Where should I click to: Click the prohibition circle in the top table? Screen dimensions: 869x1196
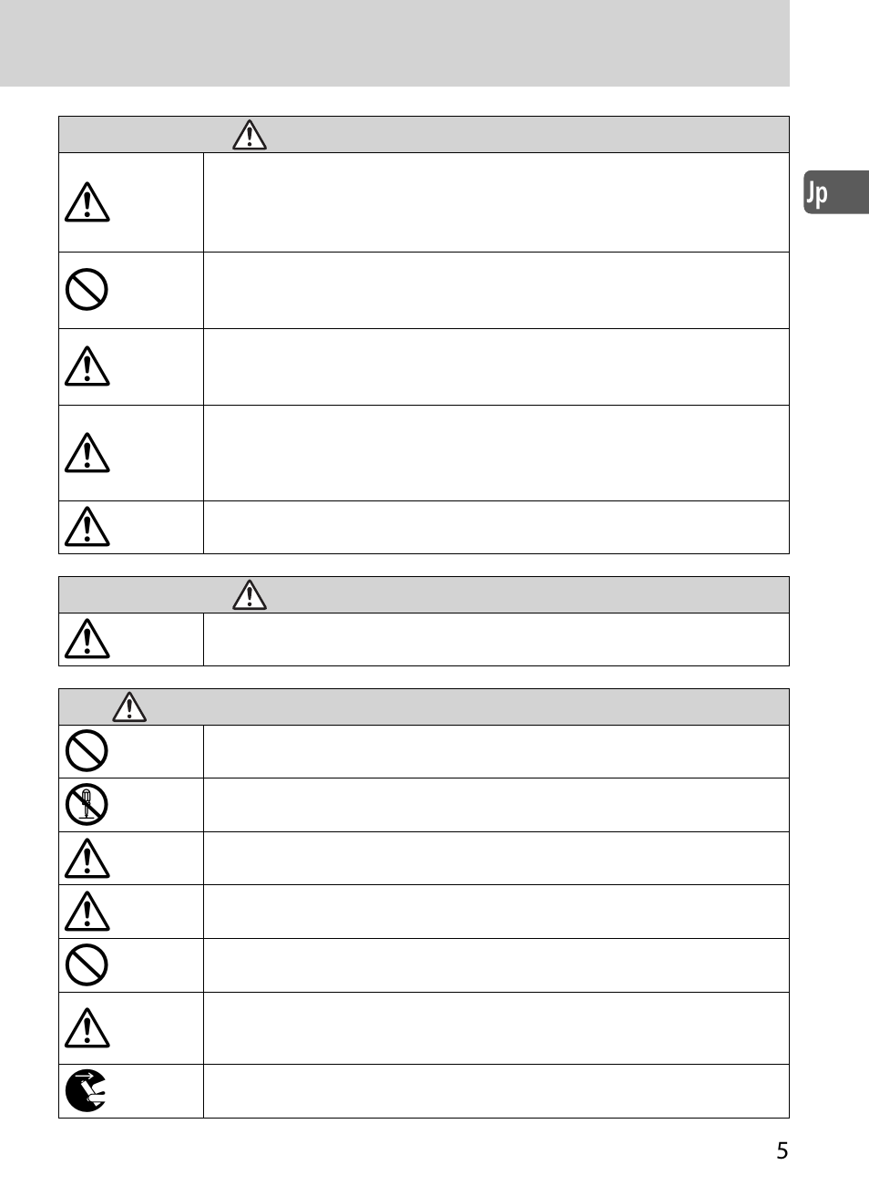pos(87,290)
